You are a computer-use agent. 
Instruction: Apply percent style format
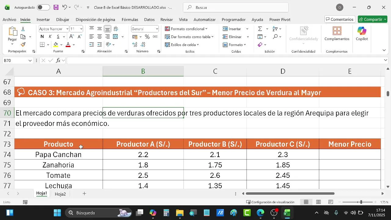click(x=147, y=37)
